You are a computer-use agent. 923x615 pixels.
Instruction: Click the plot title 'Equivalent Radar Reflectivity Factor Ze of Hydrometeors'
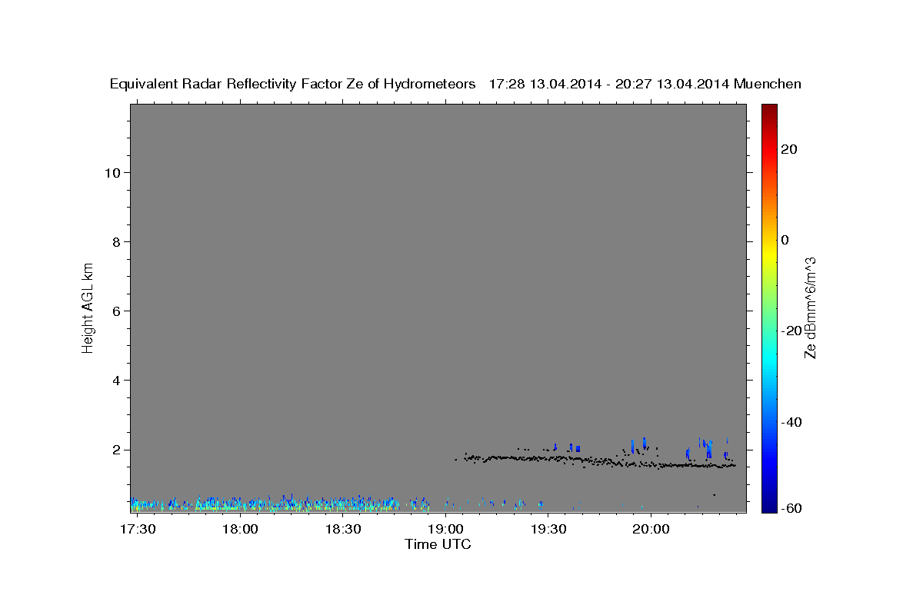point(292,84)
